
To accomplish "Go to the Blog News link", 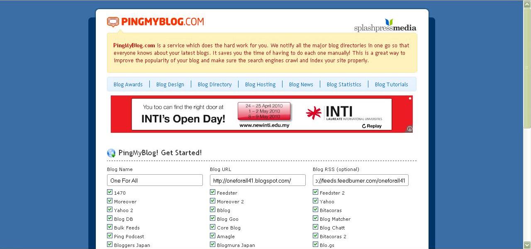I will [x=301, y=84].
